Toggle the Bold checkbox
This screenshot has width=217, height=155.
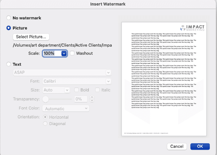[x=77, y=90]
